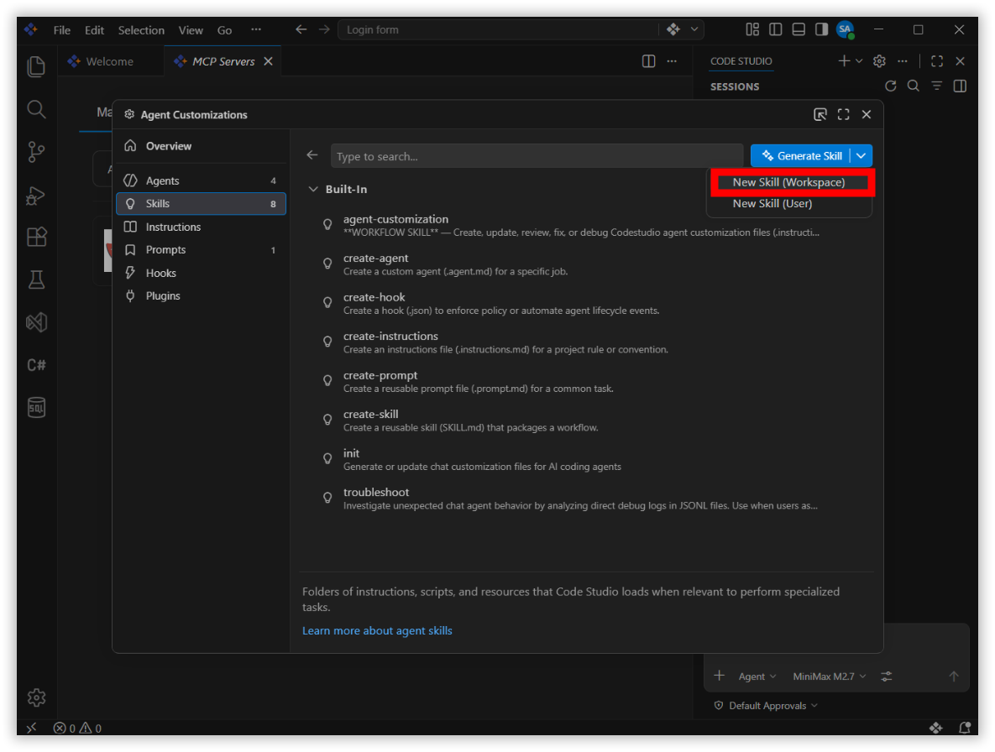Toggle the secondary side bar layout

click(822, 29)
